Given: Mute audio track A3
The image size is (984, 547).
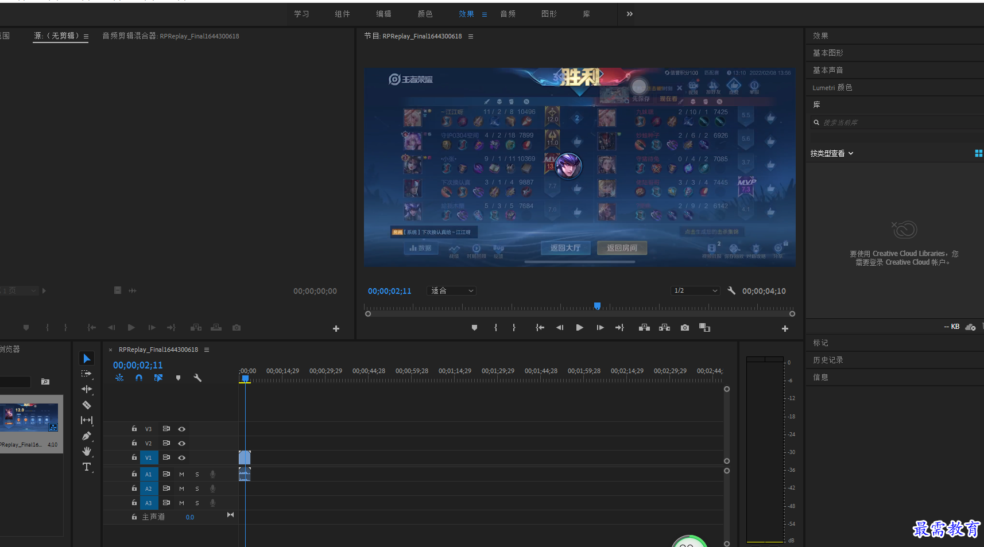Looking at the screenshot, I should point(181,503).
